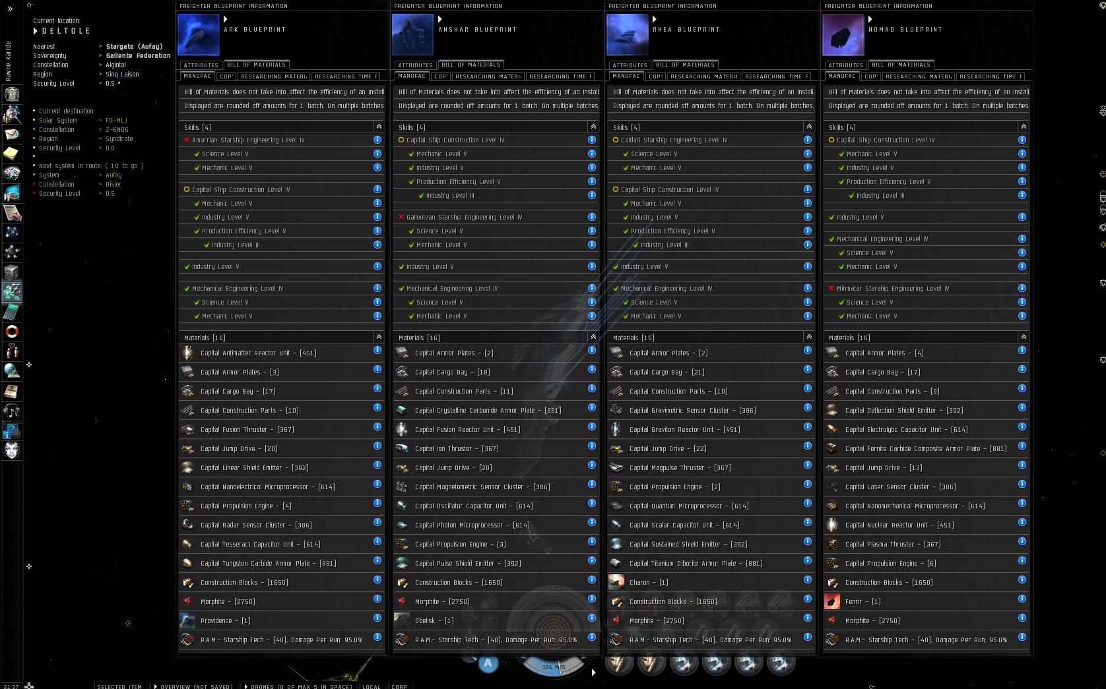This screenshot has width=1106, height=689.
Task: Collapse Materials section in Ark Blueprint panel
Action: click(x=379, y=337)
